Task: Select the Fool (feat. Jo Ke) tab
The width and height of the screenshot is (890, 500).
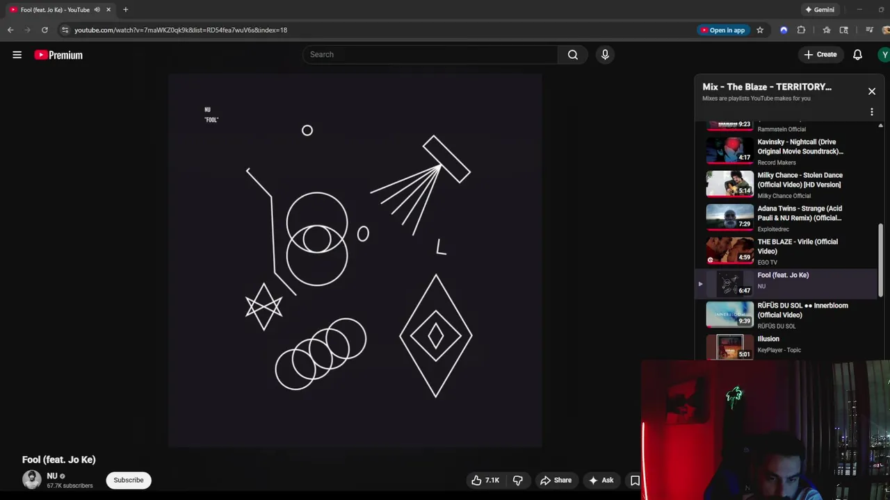Action: (x=61, y=10)
